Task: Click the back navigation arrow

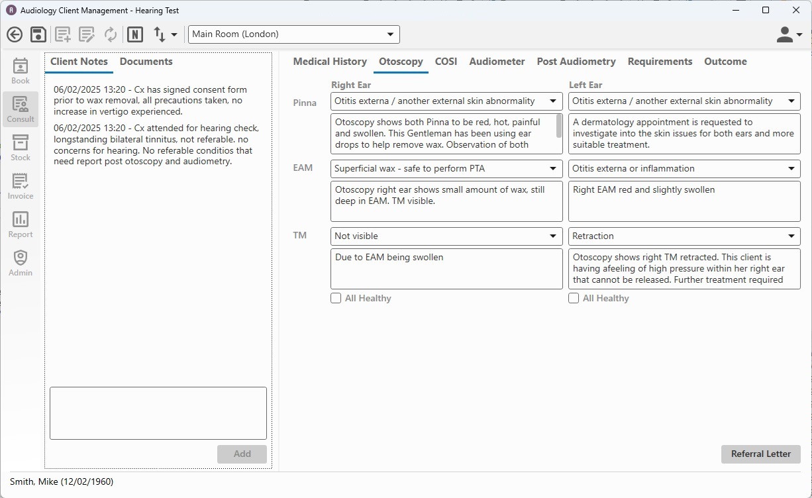Action: tap(14, 34)
